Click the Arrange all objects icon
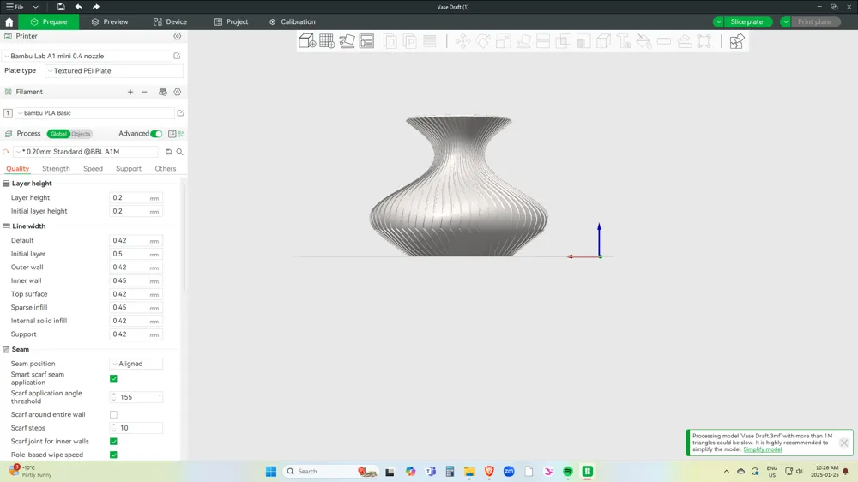858x482 pixels. 366,41
